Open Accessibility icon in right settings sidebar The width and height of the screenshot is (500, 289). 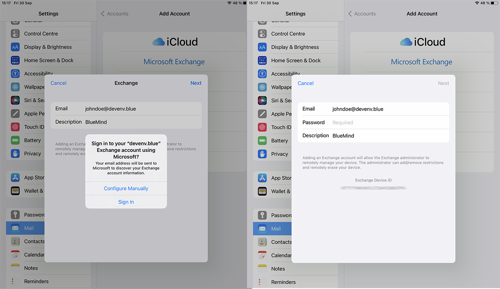coord(262,74)
